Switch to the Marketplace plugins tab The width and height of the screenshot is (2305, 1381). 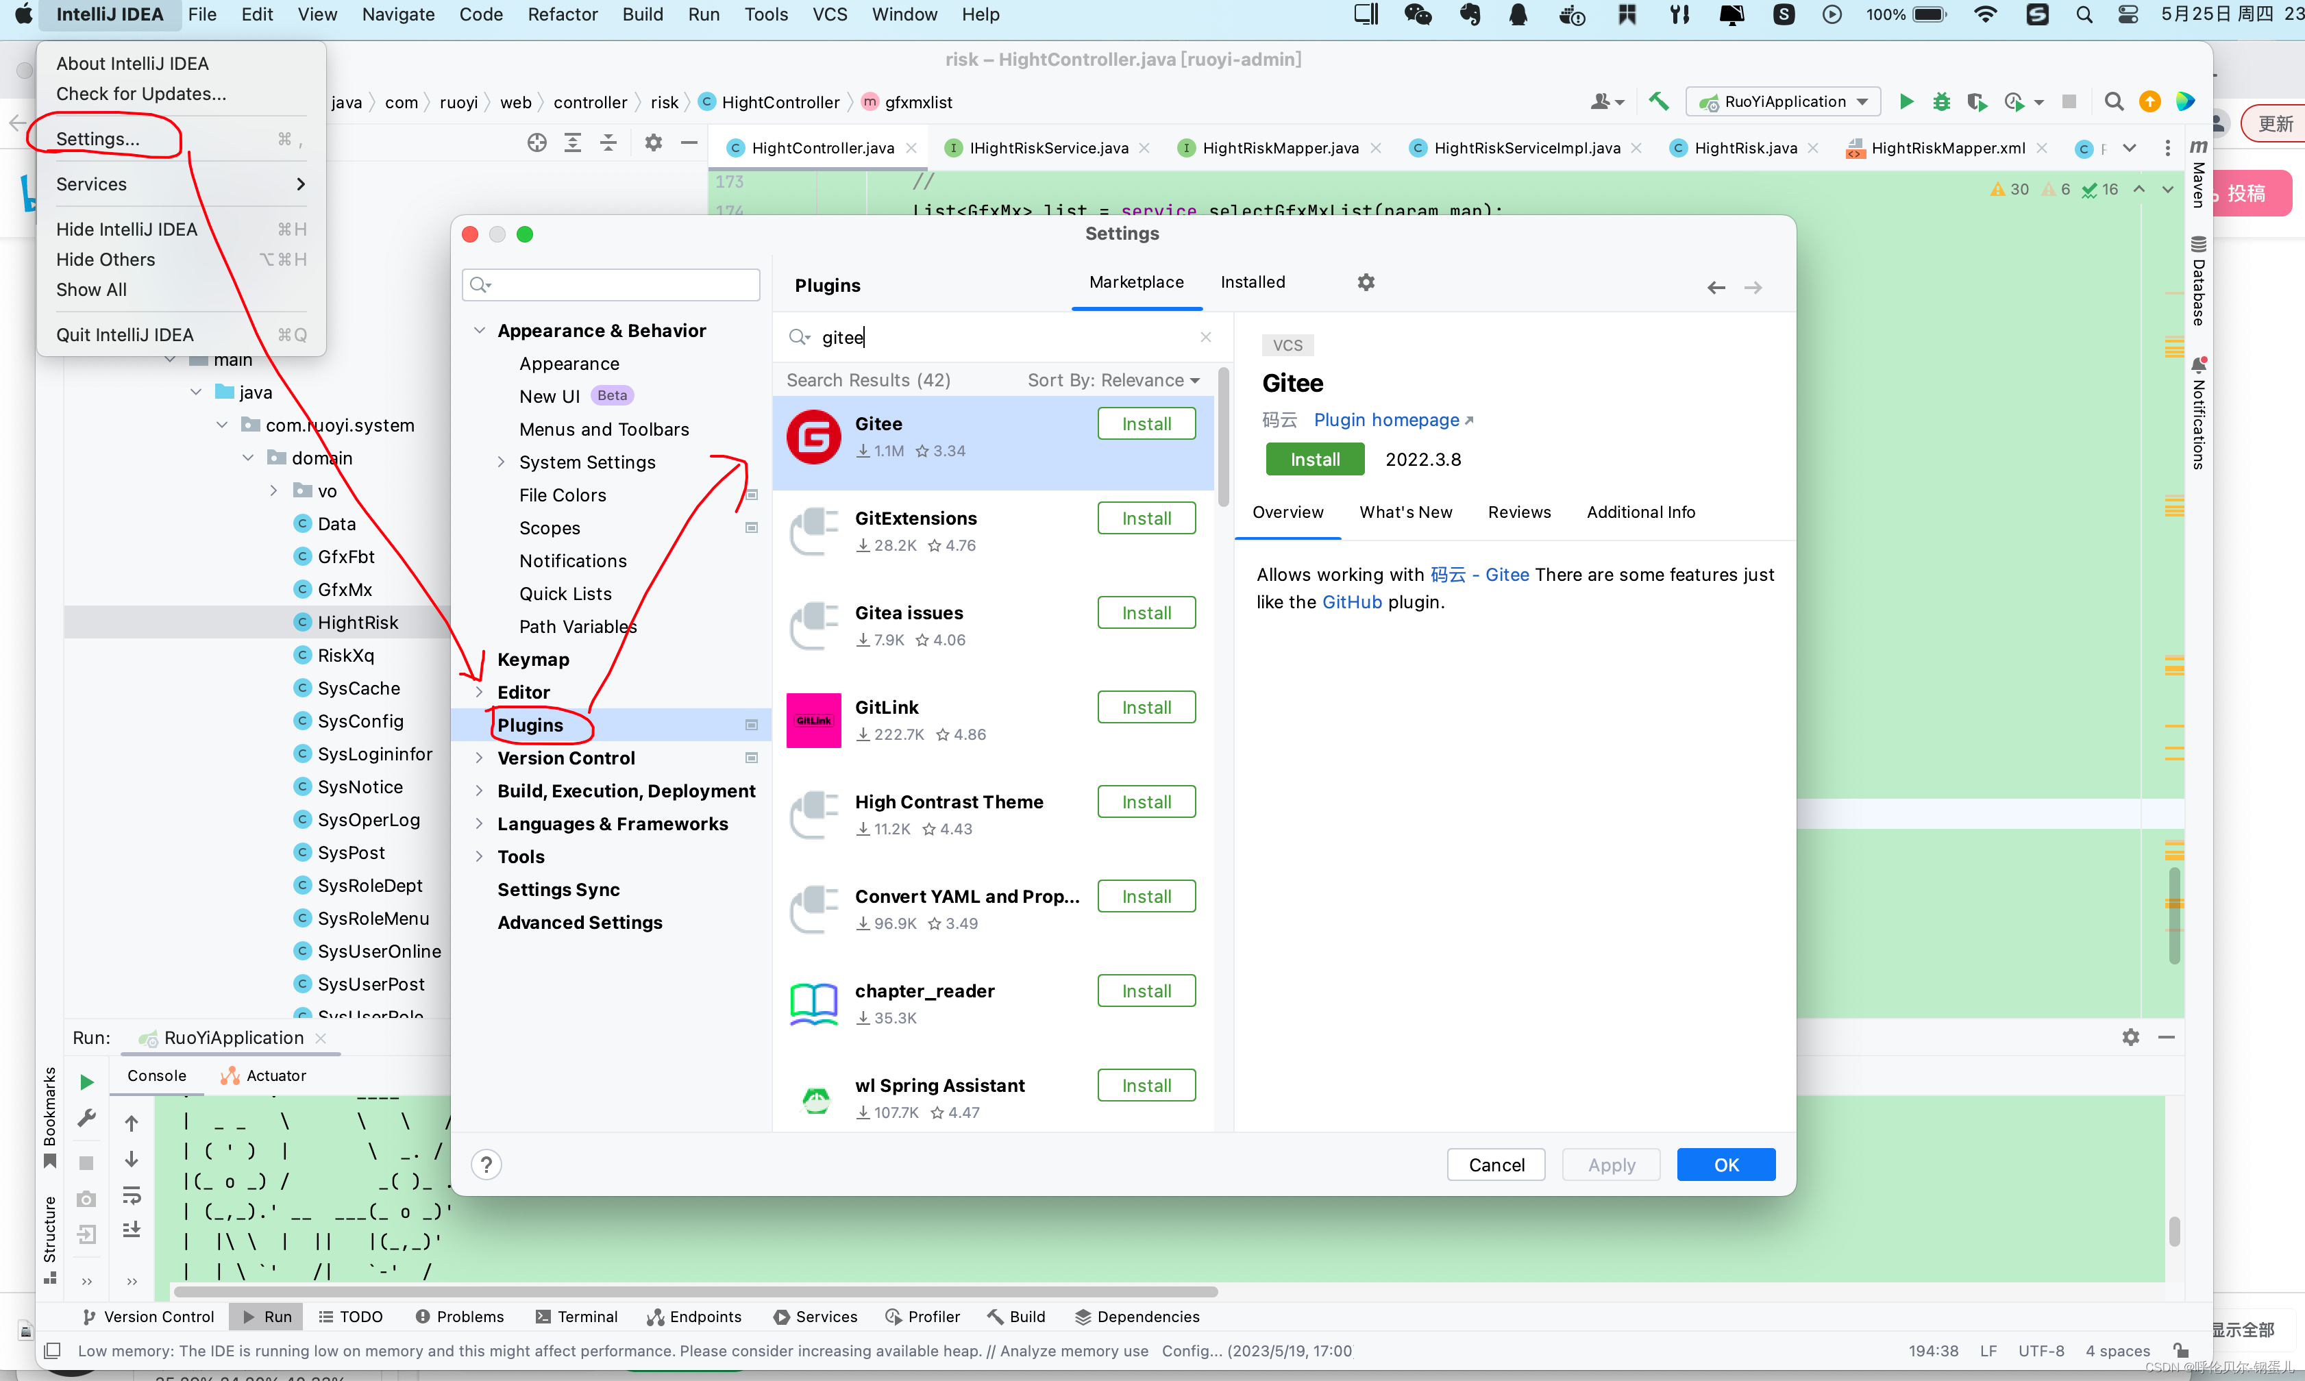[1136, 282]
